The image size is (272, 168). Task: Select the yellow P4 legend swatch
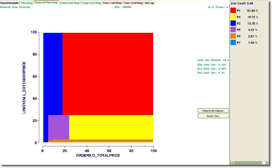233,17
